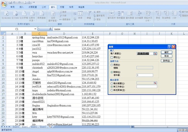Image resolution: width=188 pixels, height=132 pixels.
Task: Choose 新活頁簿 new workbook option
Action: [112, 90]
